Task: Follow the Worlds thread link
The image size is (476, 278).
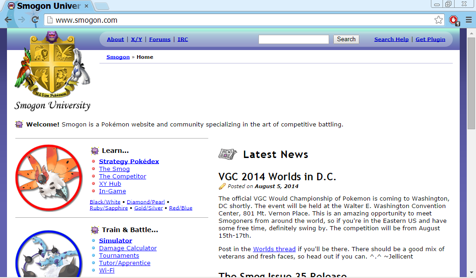Action: pyautogui.click(x=274, y=249)
